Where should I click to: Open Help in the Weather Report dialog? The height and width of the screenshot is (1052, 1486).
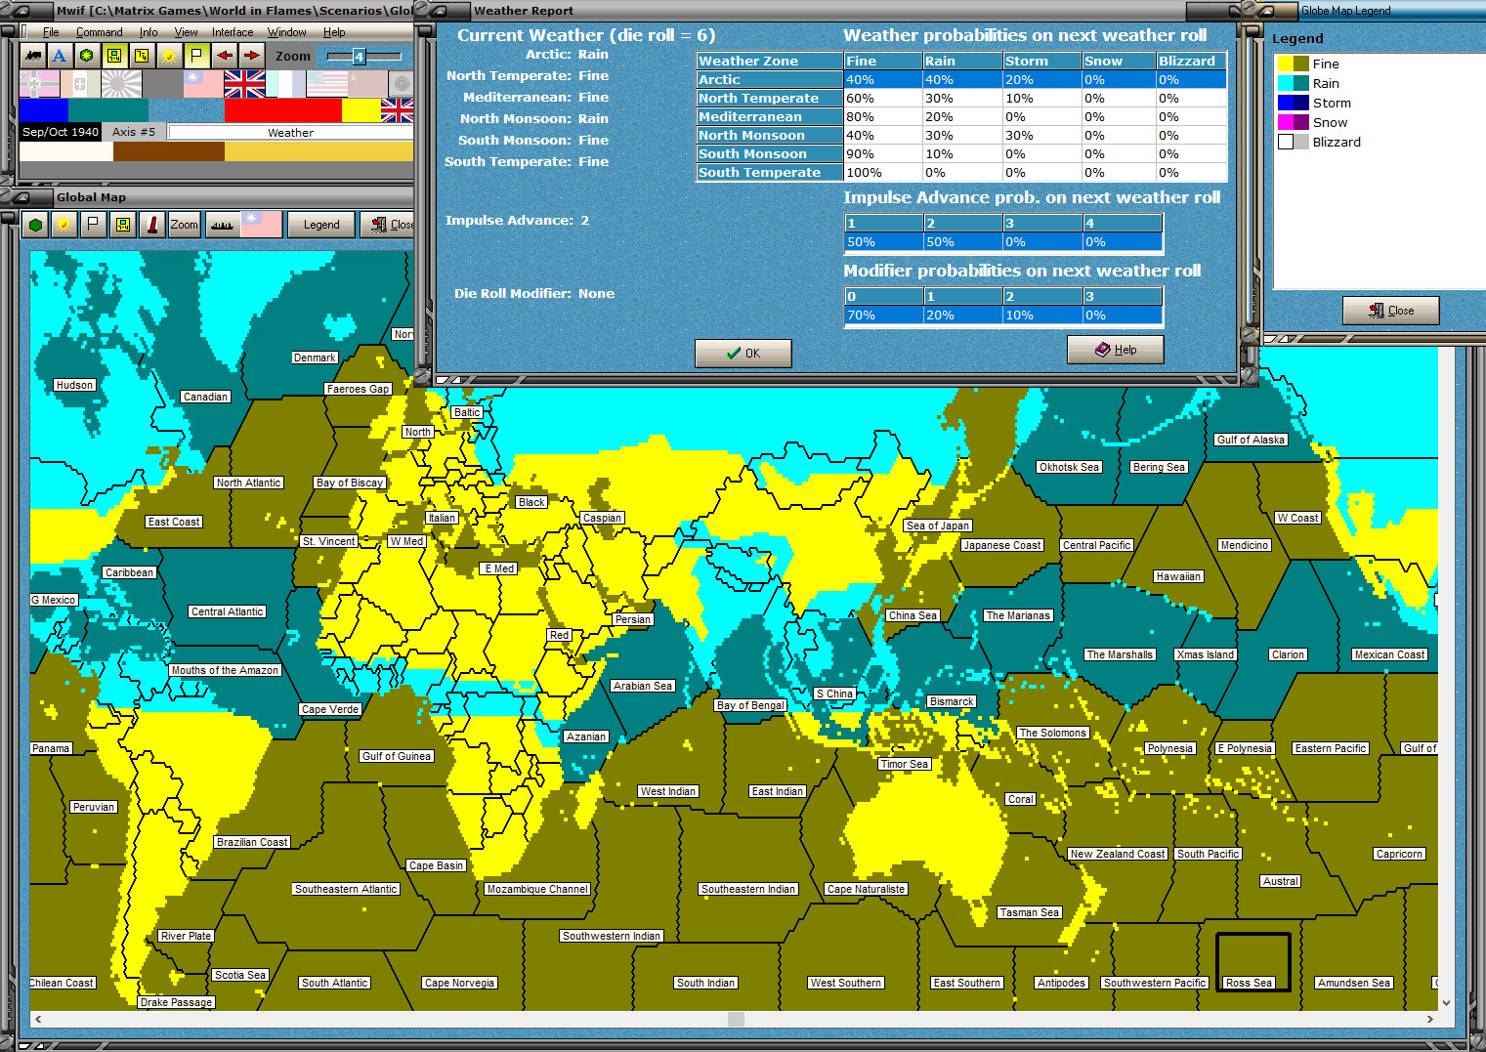(x=1116, y=350)
